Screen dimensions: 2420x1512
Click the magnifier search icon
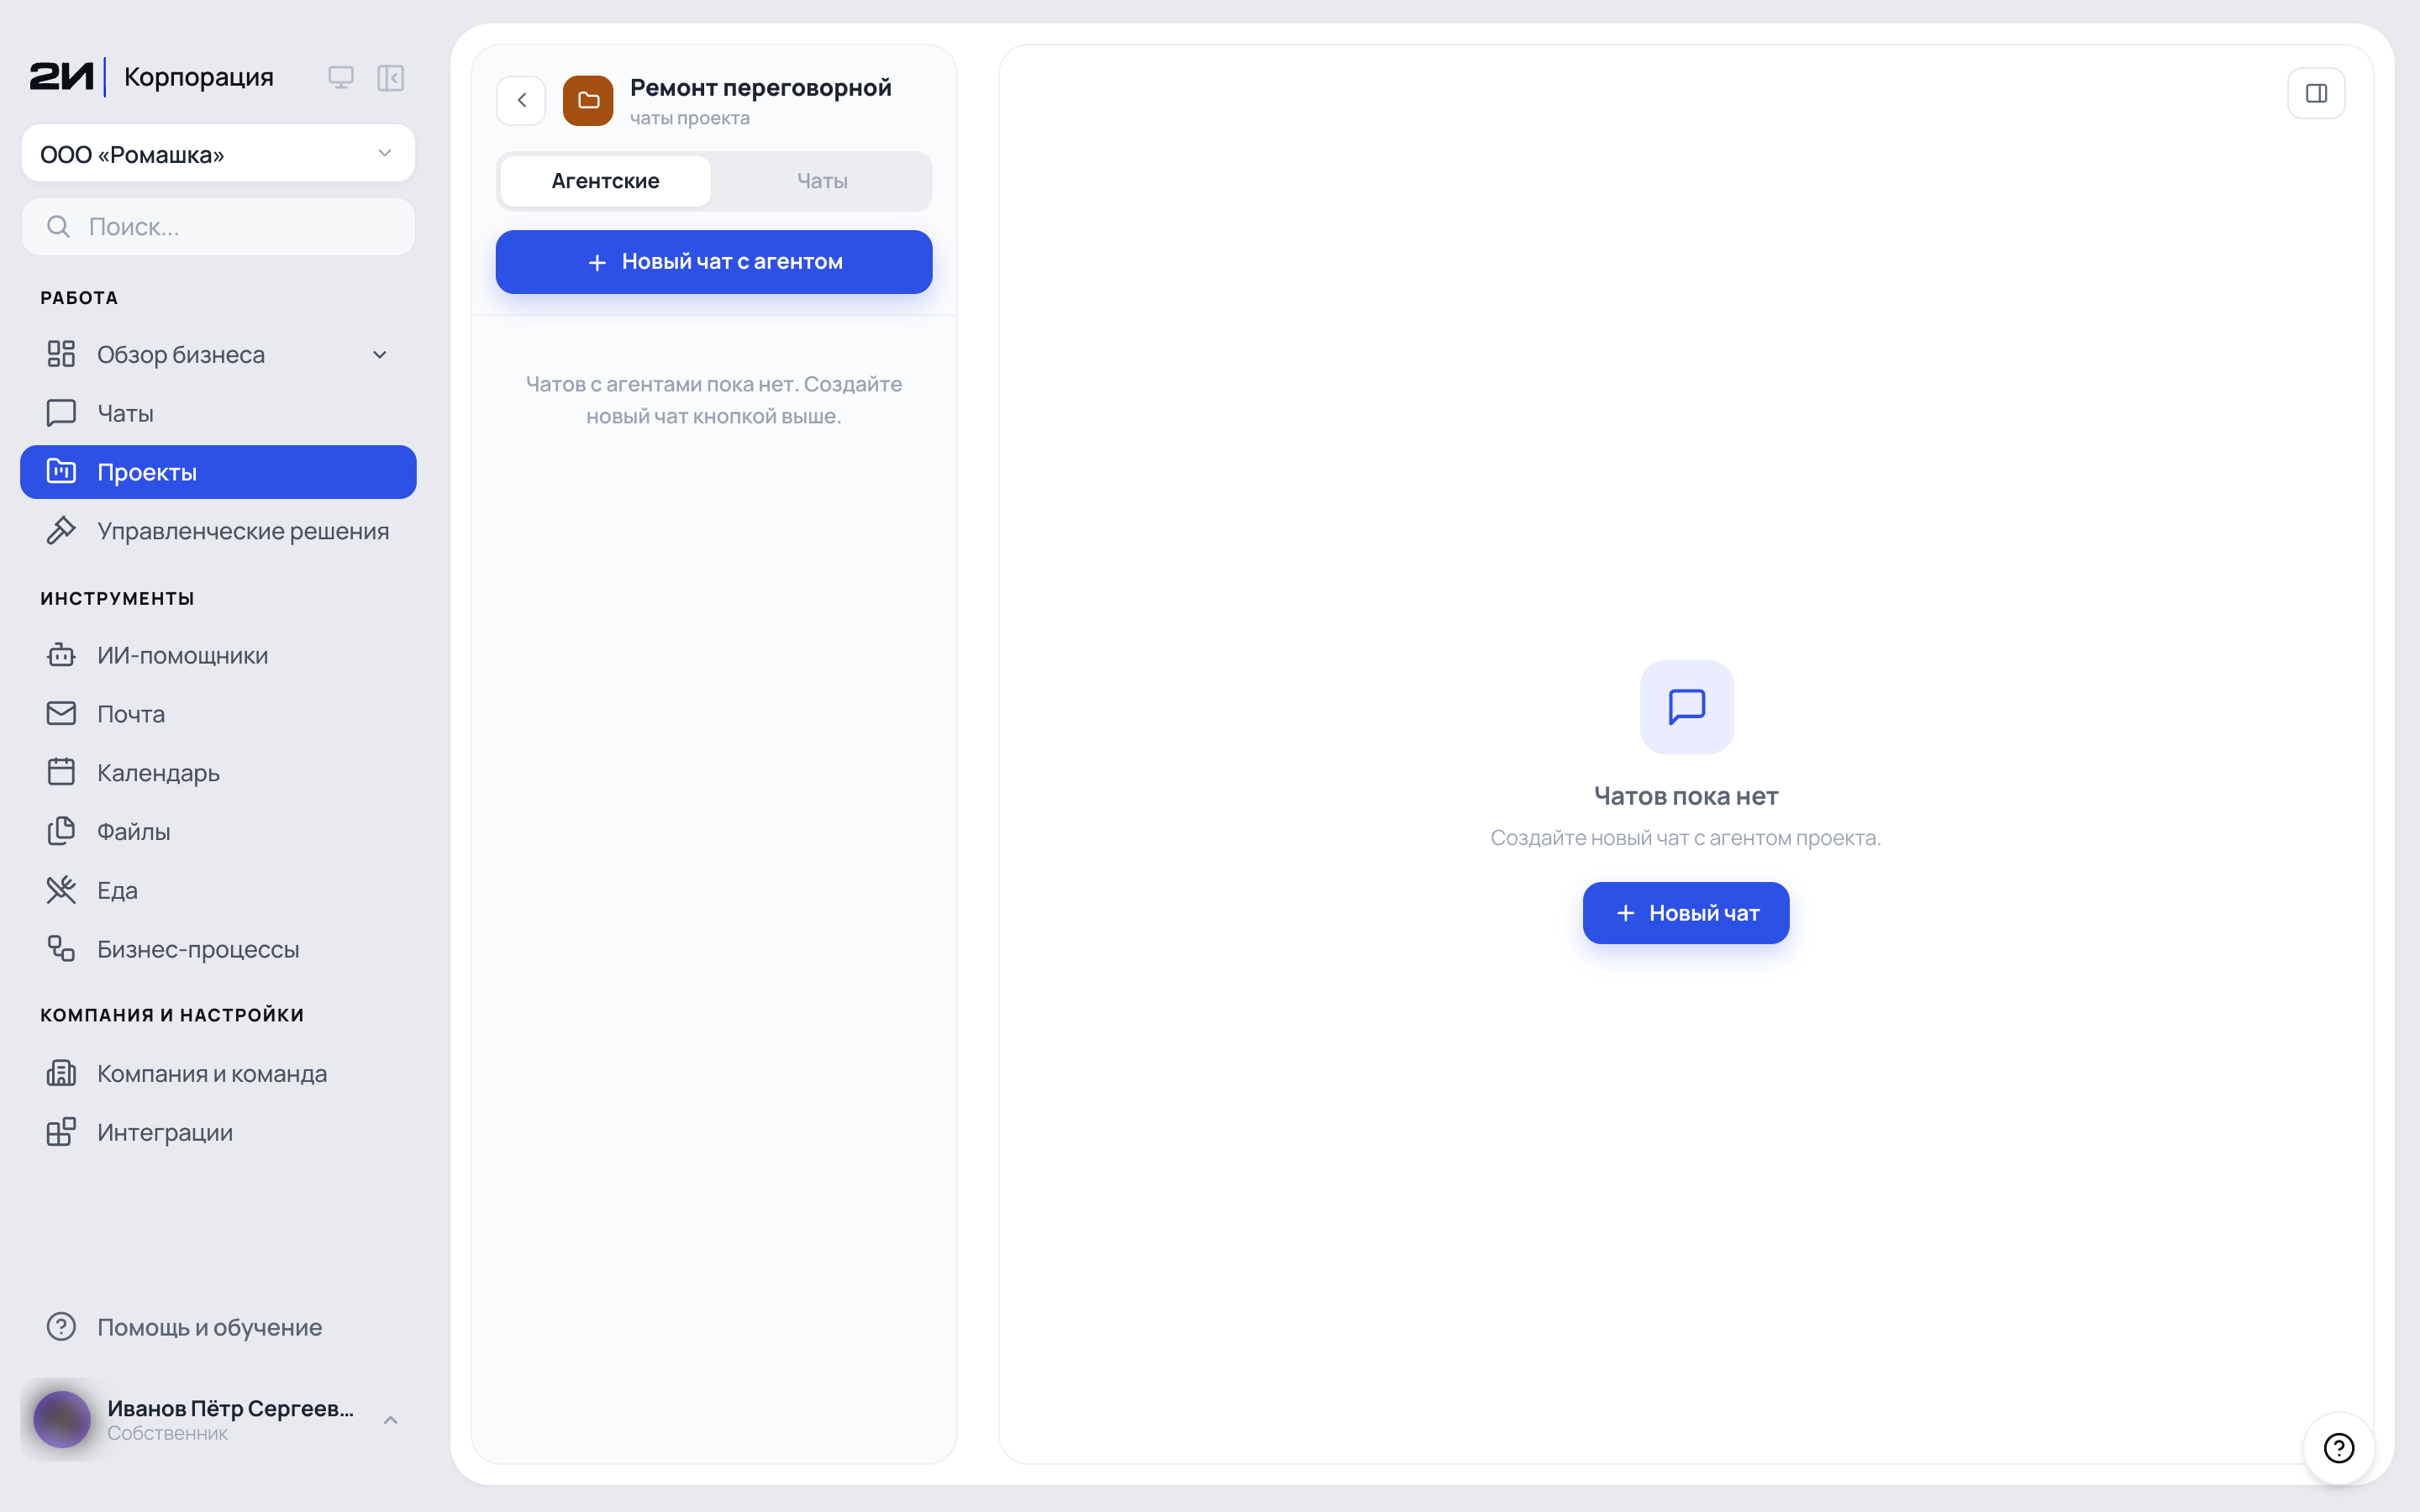(x=59, y=227)
